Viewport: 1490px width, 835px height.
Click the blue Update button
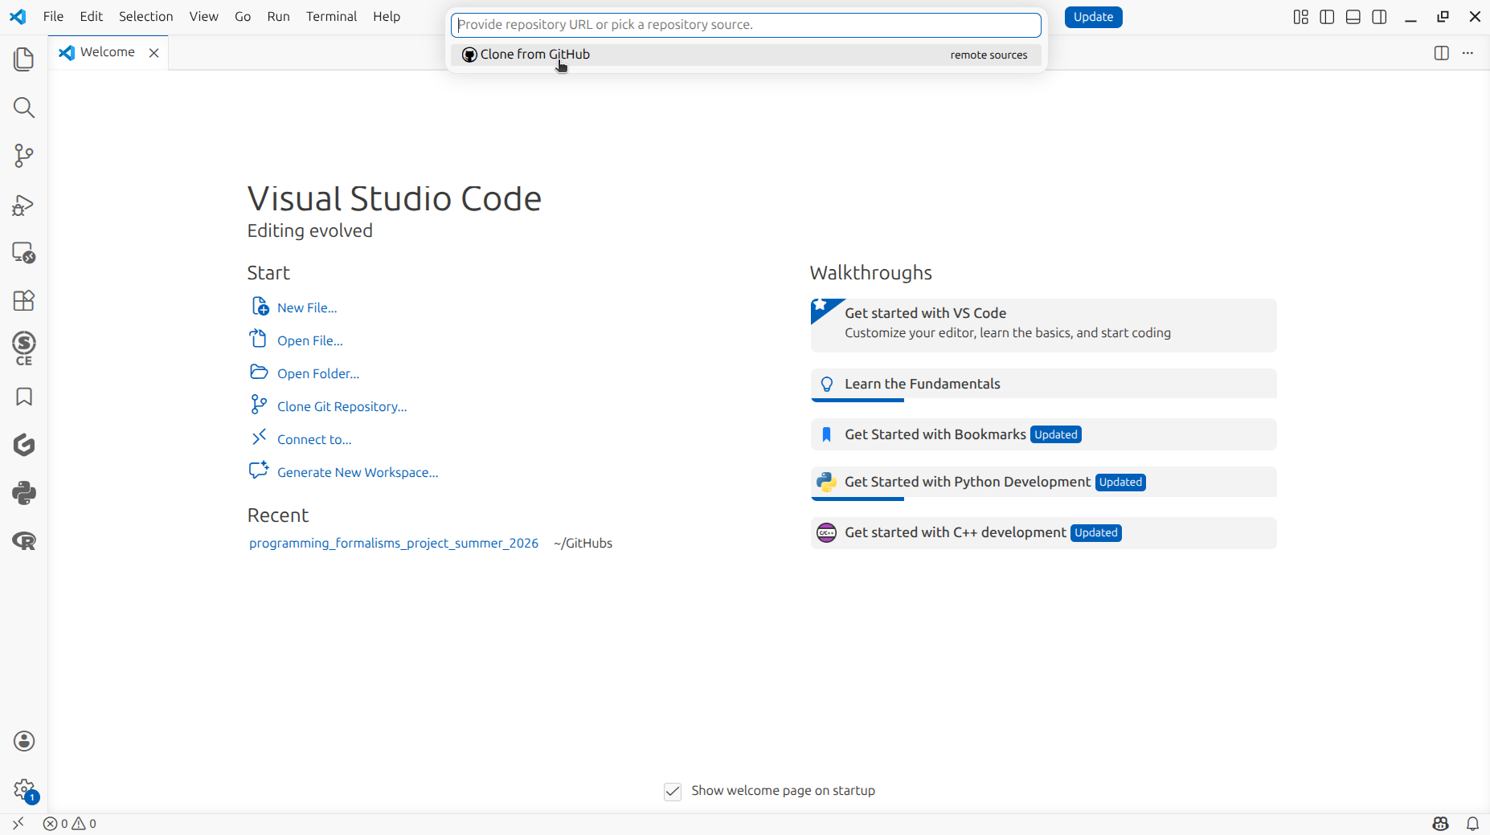pyautogui.click(x=1093, y=17)
